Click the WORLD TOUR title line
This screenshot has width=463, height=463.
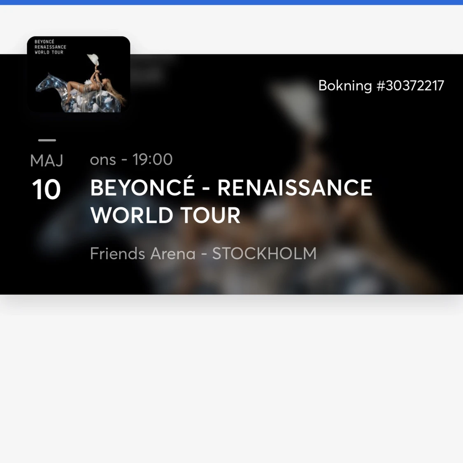[165, 215]
